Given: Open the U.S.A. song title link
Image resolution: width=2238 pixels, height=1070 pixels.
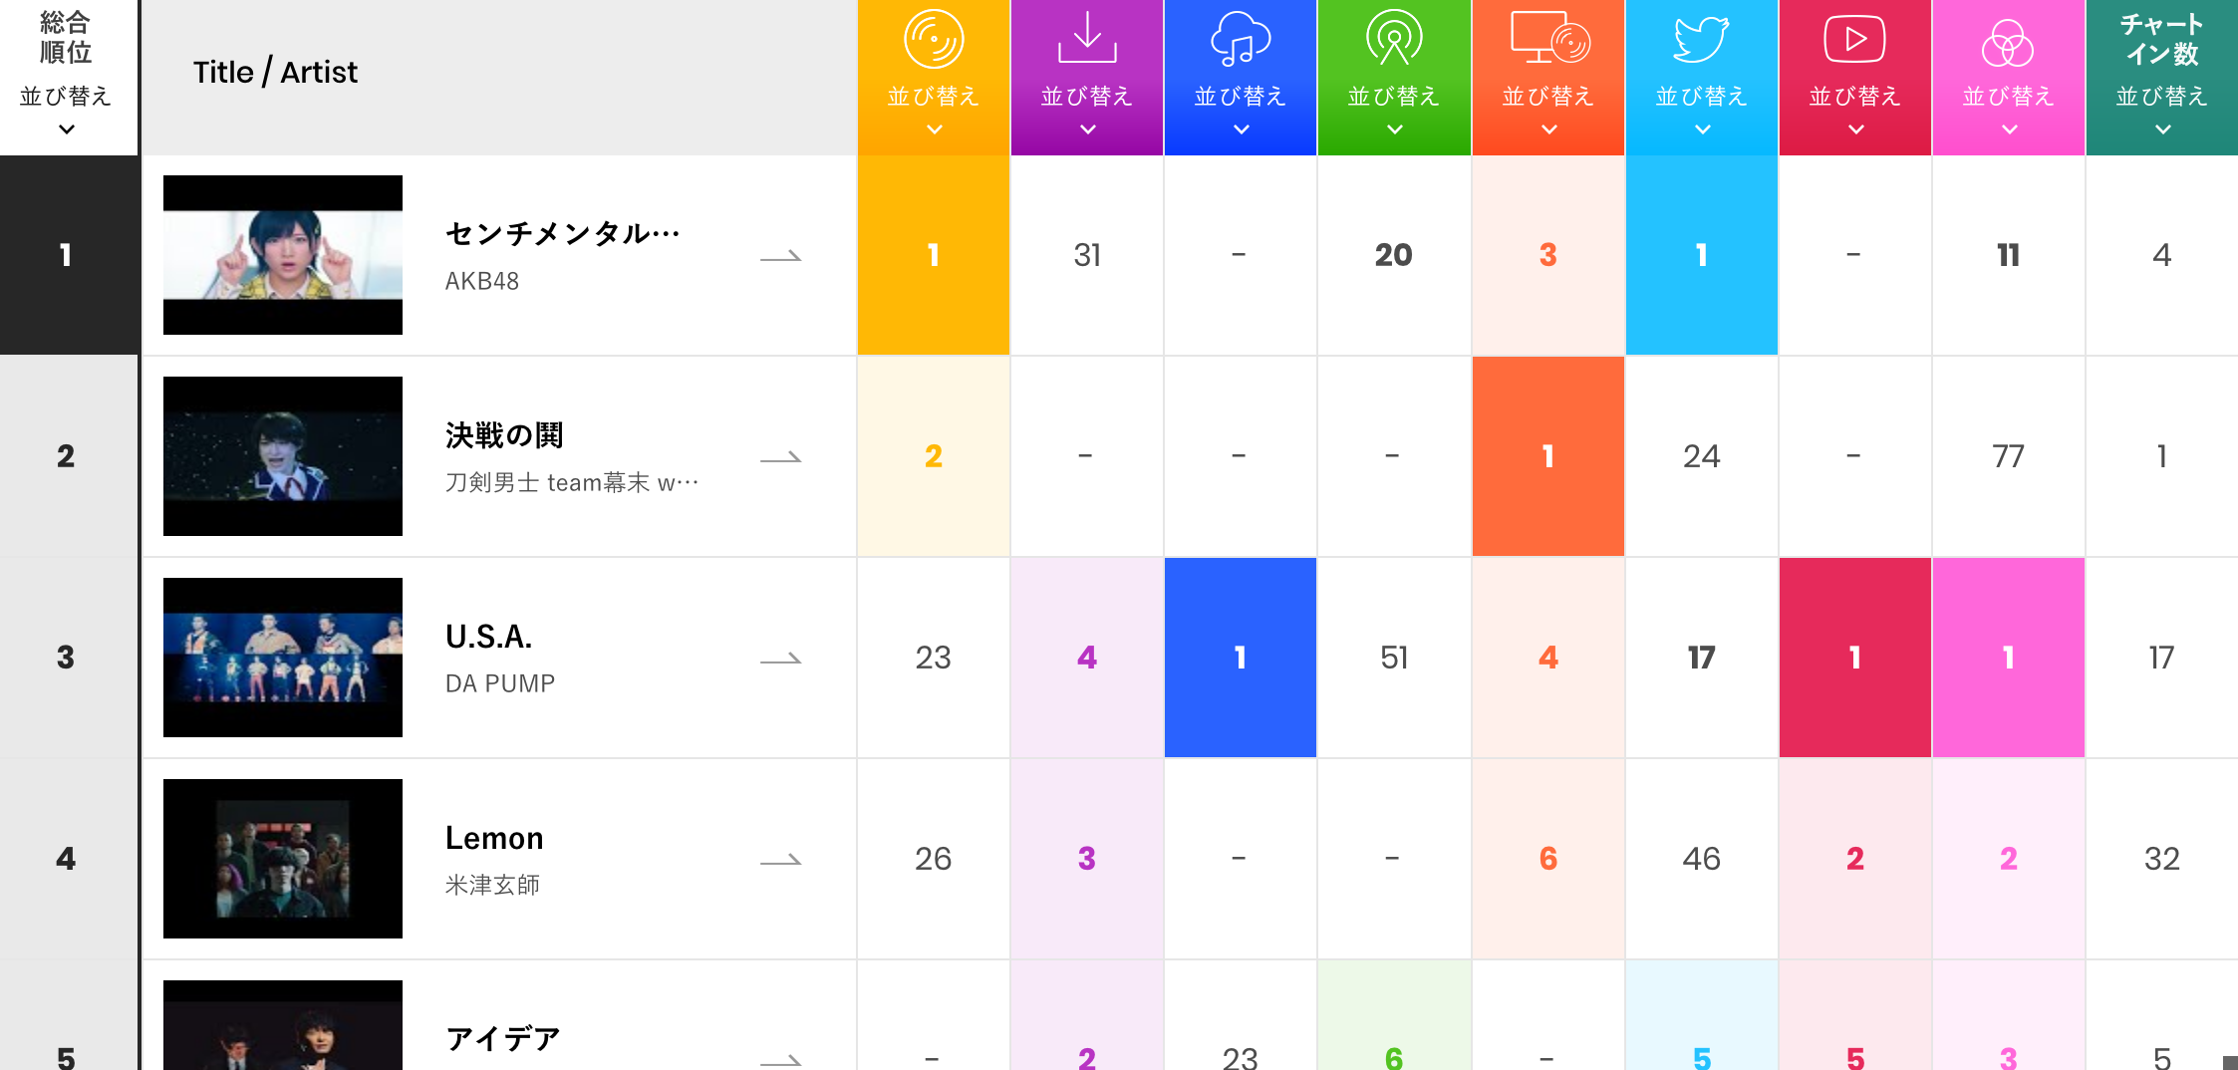Looking at the screenshot, I should point(488,637).
